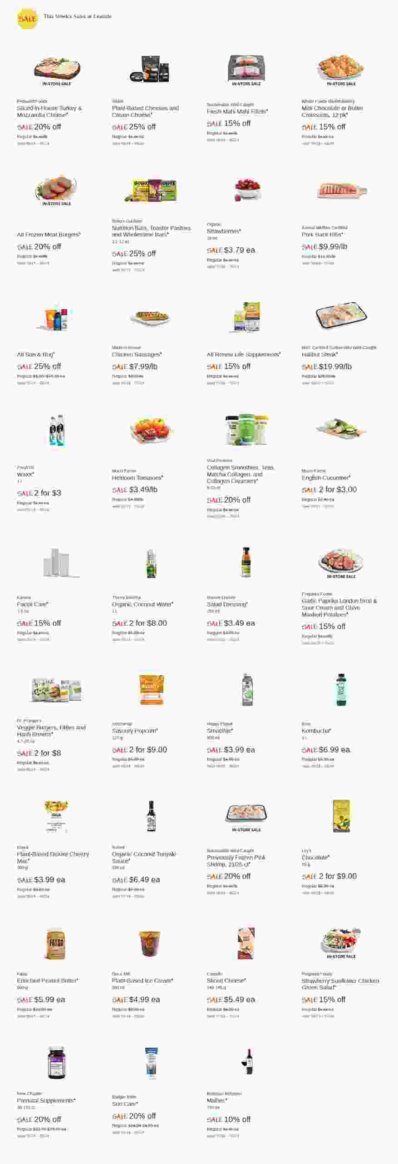Click the Malbec wine bottle image
The image size is (398, 1164).
click(x=247, y=1061)
